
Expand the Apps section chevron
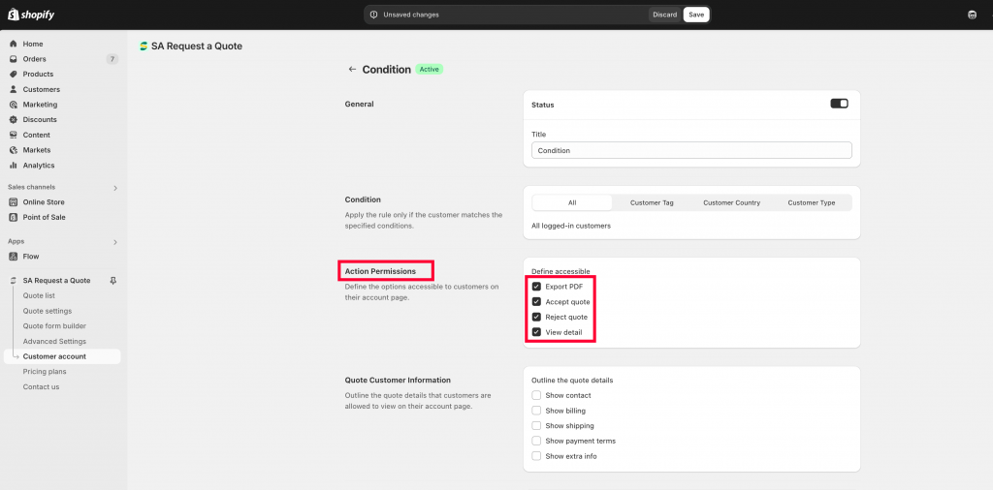tap(115, 242)
